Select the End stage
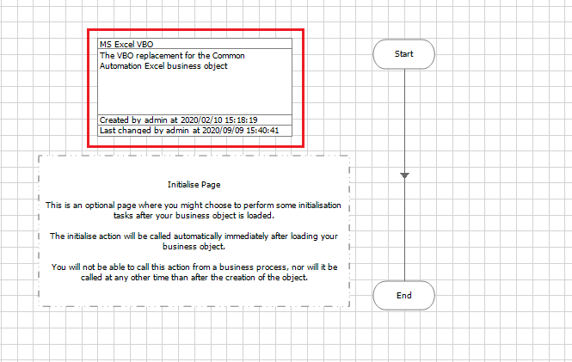This screenshot has height=362, width=572. click(403, 295)
